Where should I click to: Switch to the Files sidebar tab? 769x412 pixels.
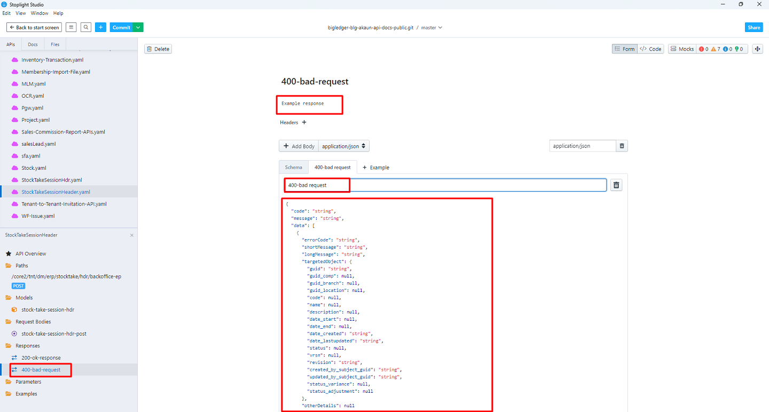click(55, 44)
